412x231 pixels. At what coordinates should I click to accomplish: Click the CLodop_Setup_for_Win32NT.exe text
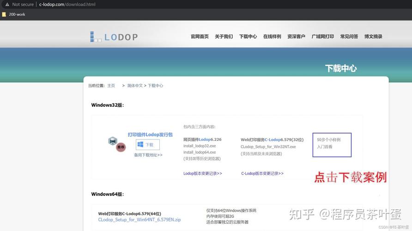tap(268, 146)
